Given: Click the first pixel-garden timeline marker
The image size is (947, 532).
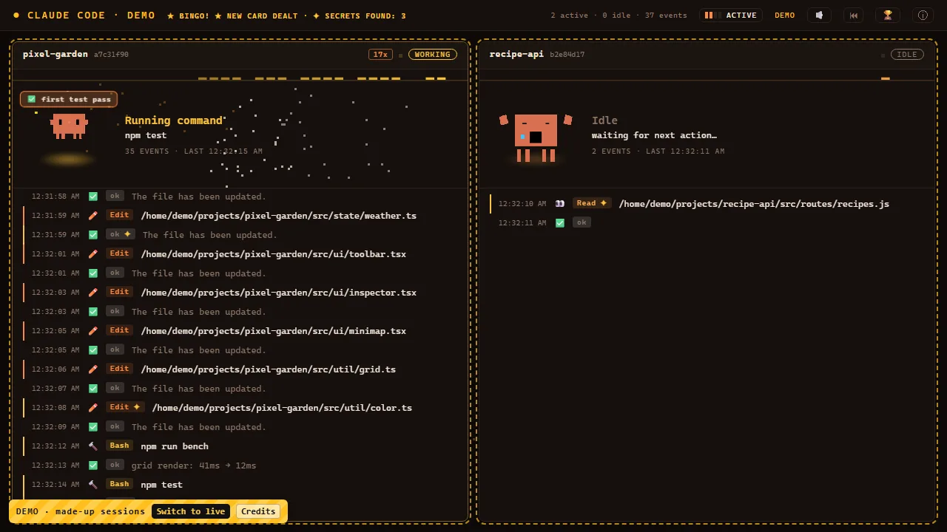Looking at the screenshot, I should (x=203, y=78).
